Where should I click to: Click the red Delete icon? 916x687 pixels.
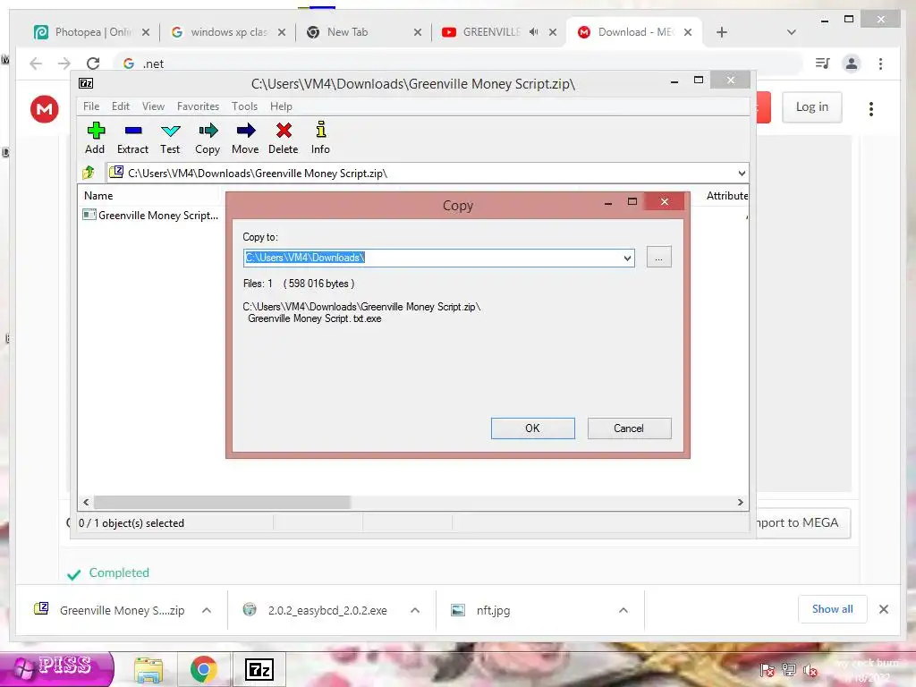[x=284, y=138]
